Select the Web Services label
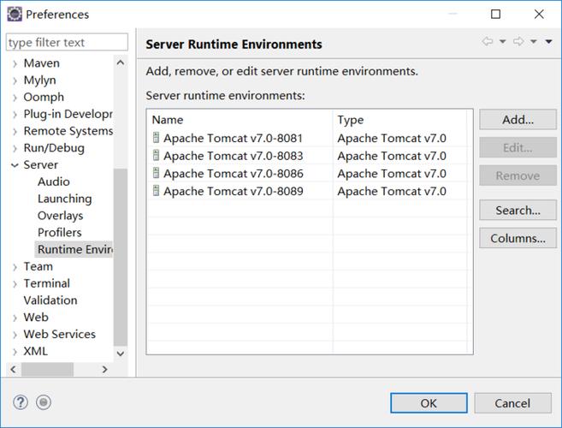The height and width of the screenshot is (428, 562). pyautogui.click(x=60, y=334)
